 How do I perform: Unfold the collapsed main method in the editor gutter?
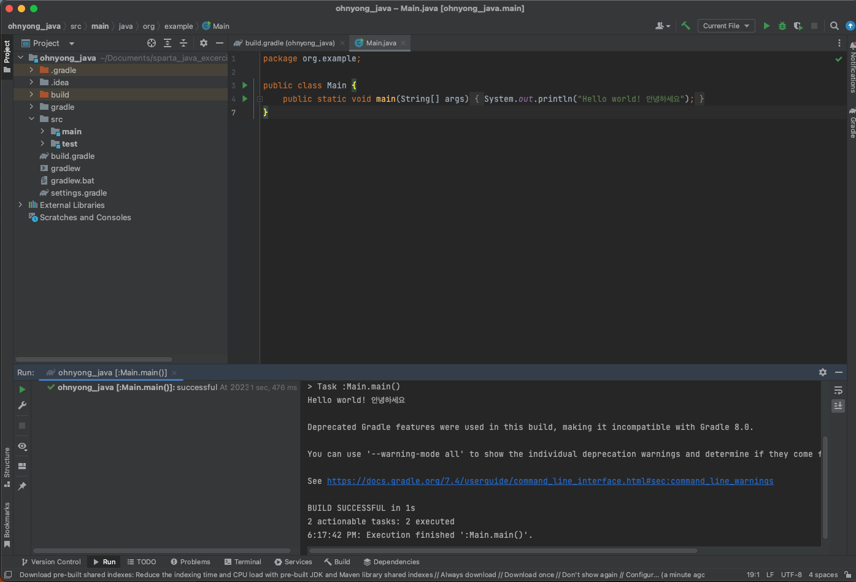coord(260,99)
